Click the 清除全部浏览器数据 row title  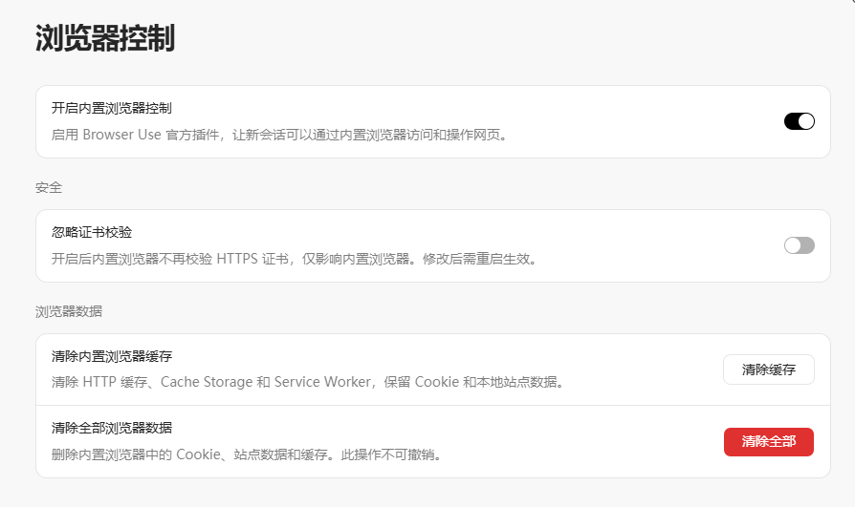click(x=112, y=428)
